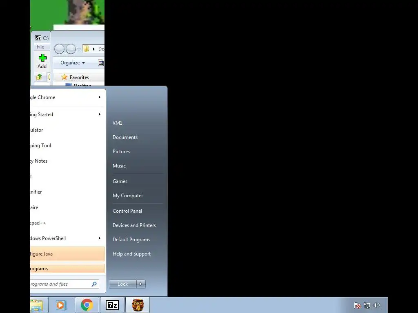Open the volume speaker tray icon
Viewport: 418px width, 313px height.
(x=376, y=305)
